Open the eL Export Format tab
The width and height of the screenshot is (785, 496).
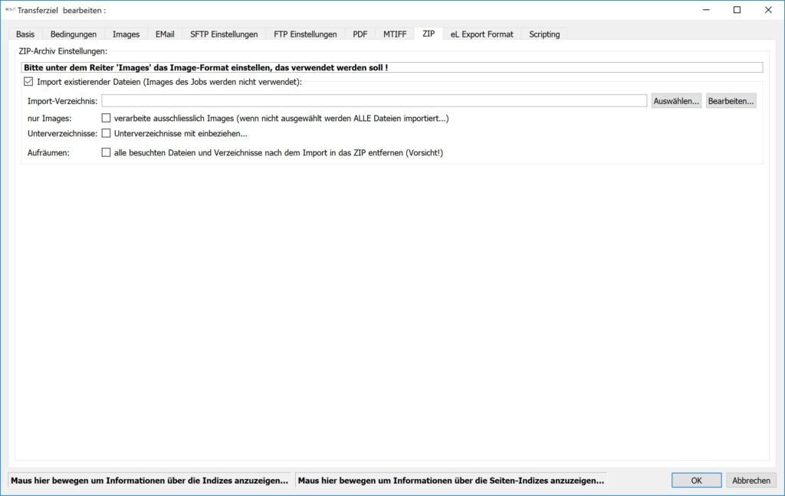click(481, 34)
